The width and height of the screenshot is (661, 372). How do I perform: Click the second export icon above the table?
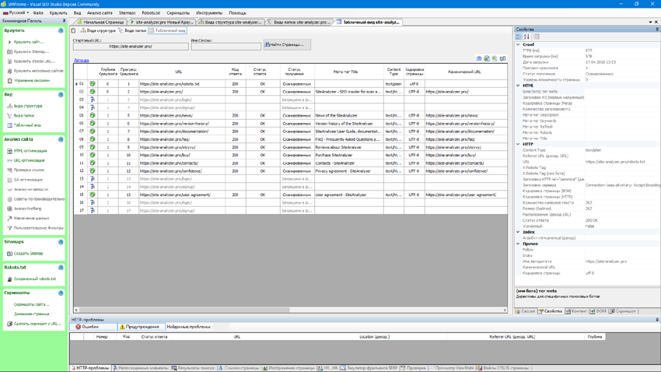[487, 58]
